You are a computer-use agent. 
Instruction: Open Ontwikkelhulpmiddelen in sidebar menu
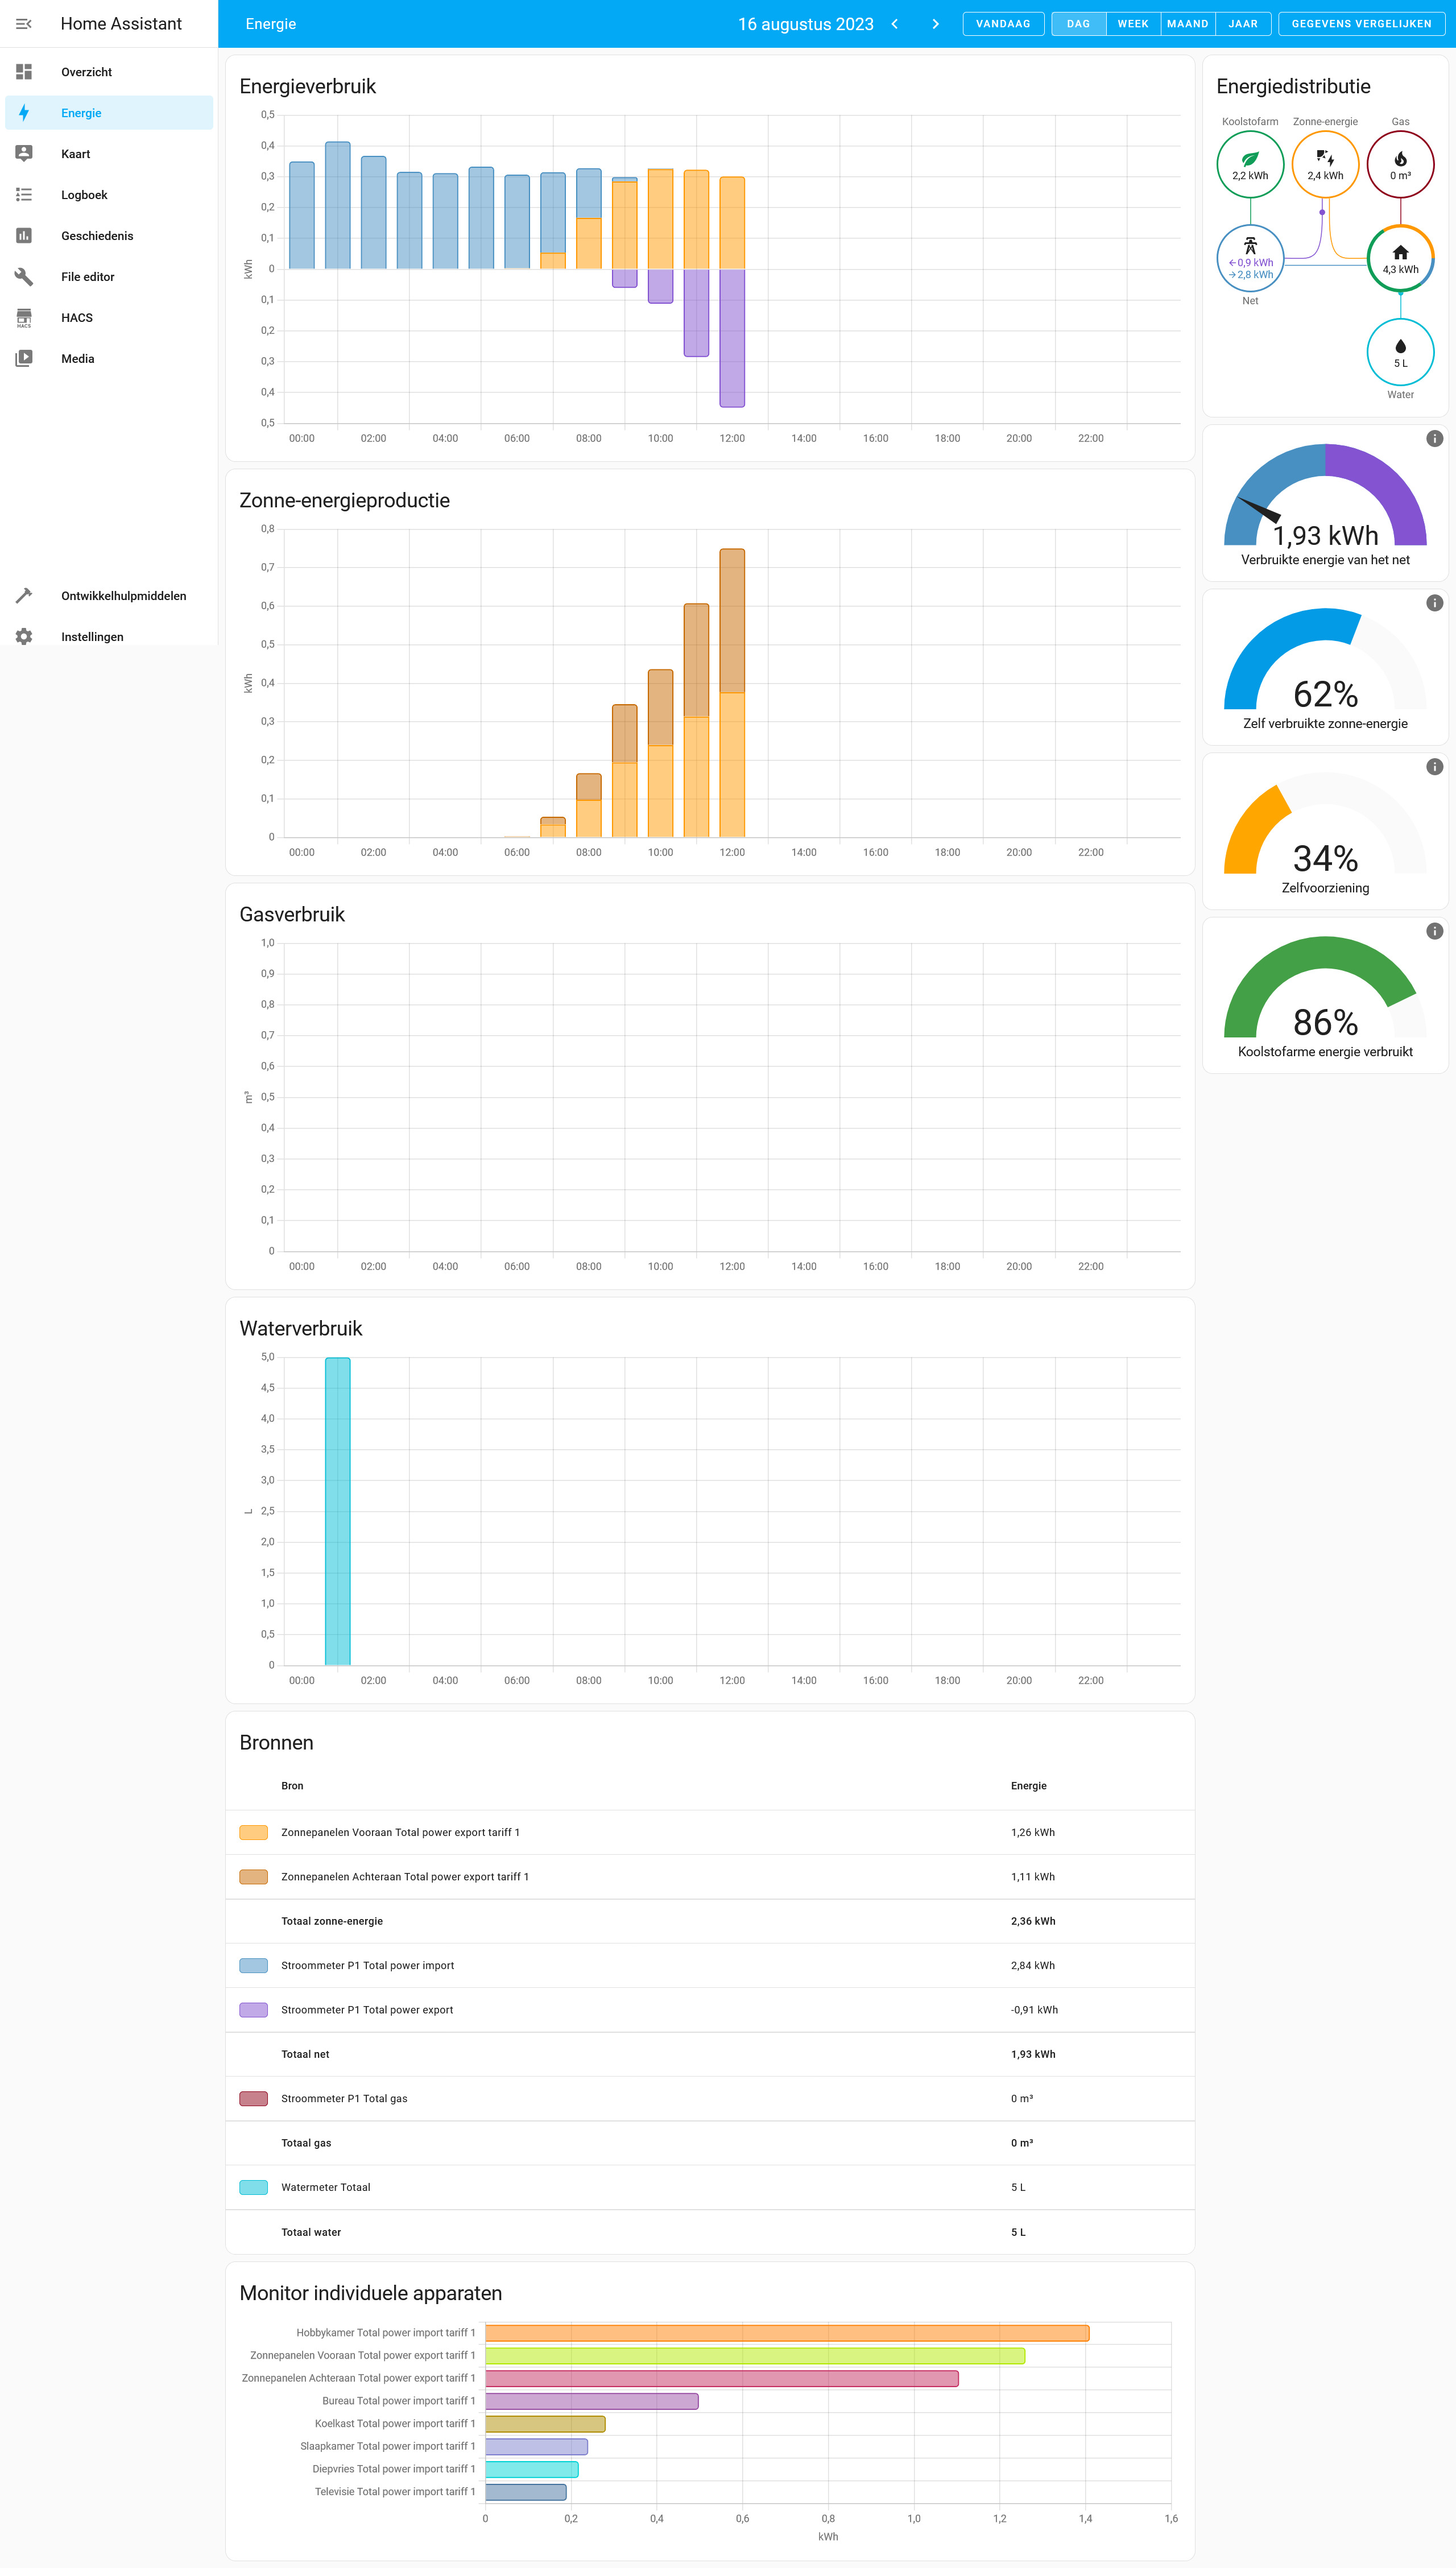(x=123, y=596)
